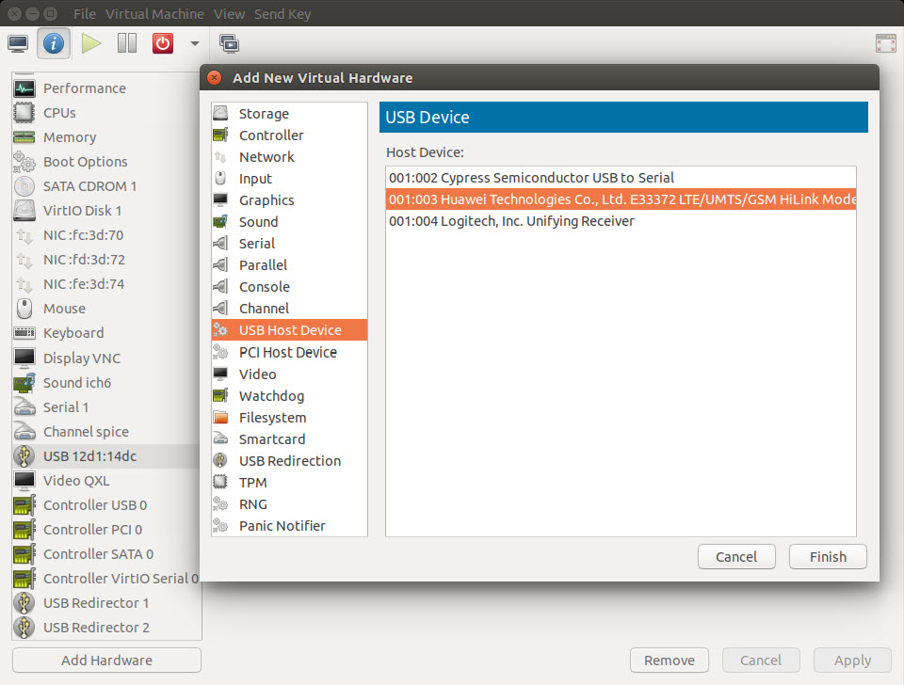This screenshot has width=904, height=685.
Task: Click the fullscreen icon at top right
Action: coord(885,43)
